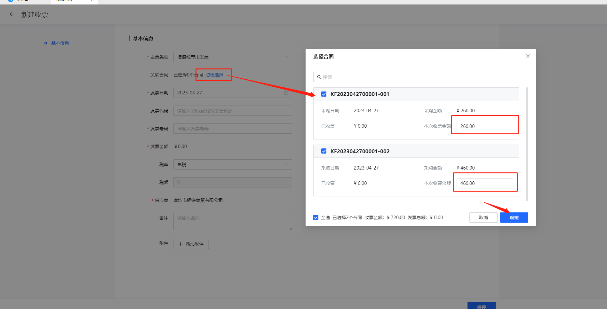Click the 发票日期 field showing 2023-04-27
Image resolution: width=607 pixels, height=309 pixels.
click(x=233, y=93)
